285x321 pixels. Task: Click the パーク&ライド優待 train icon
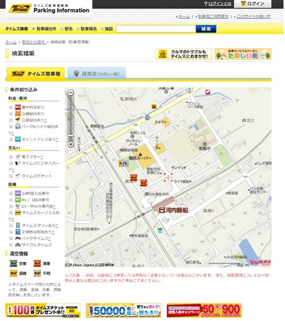(18, 126)
